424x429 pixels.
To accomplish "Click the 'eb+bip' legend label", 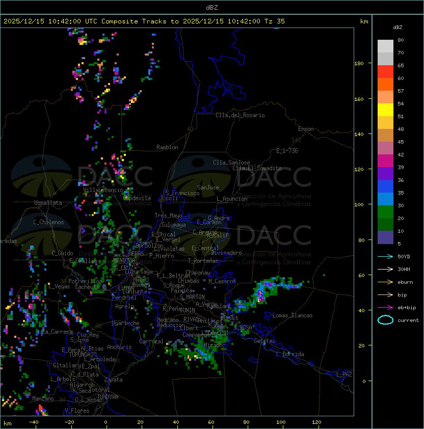I will (x=407, y=308).
